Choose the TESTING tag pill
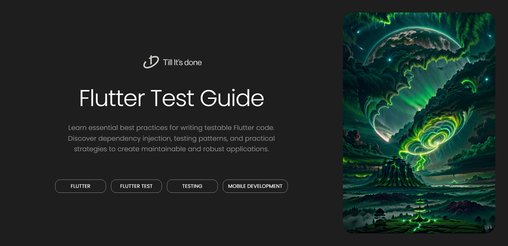This screenshot has height=246, width=508. click(192, 186)
